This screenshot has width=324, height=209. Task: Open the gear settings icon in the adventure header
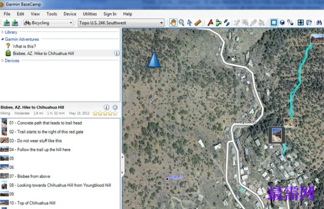pyautogui.click(x=115, y=107)
